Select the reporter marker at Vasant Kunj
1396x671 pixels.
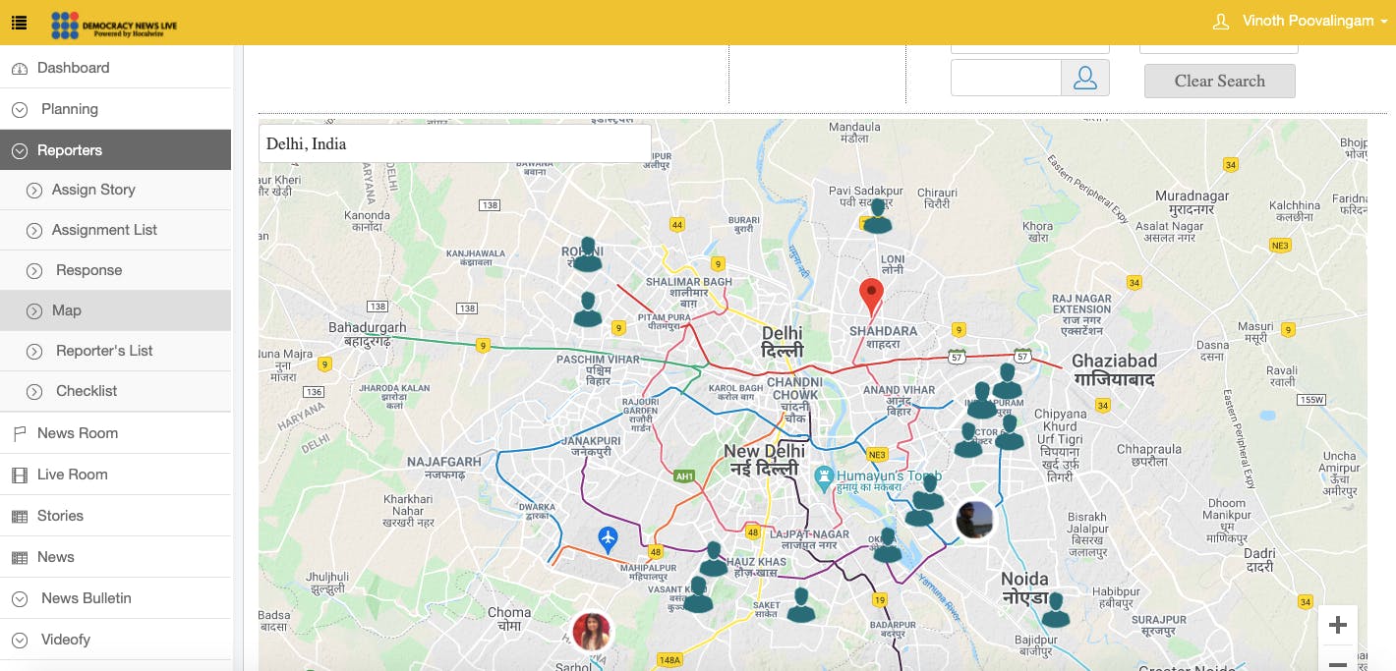coord(698,595)
